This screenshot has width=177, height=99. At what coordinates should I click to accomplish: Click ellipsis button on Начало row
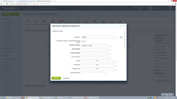(x=116, y=61)
